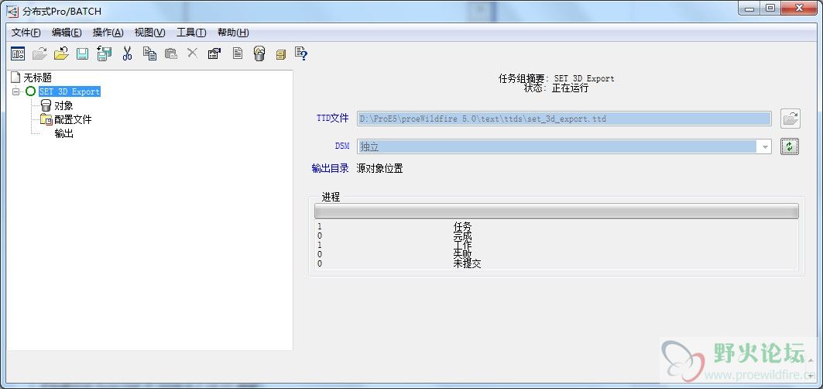
Task: Click the 源对象位置 output directory text
Action: pyautogui.click(x=379, y=169)
